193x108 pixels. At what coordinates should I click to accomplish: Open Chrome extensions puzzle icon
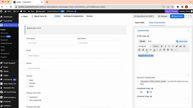point(178,7)
